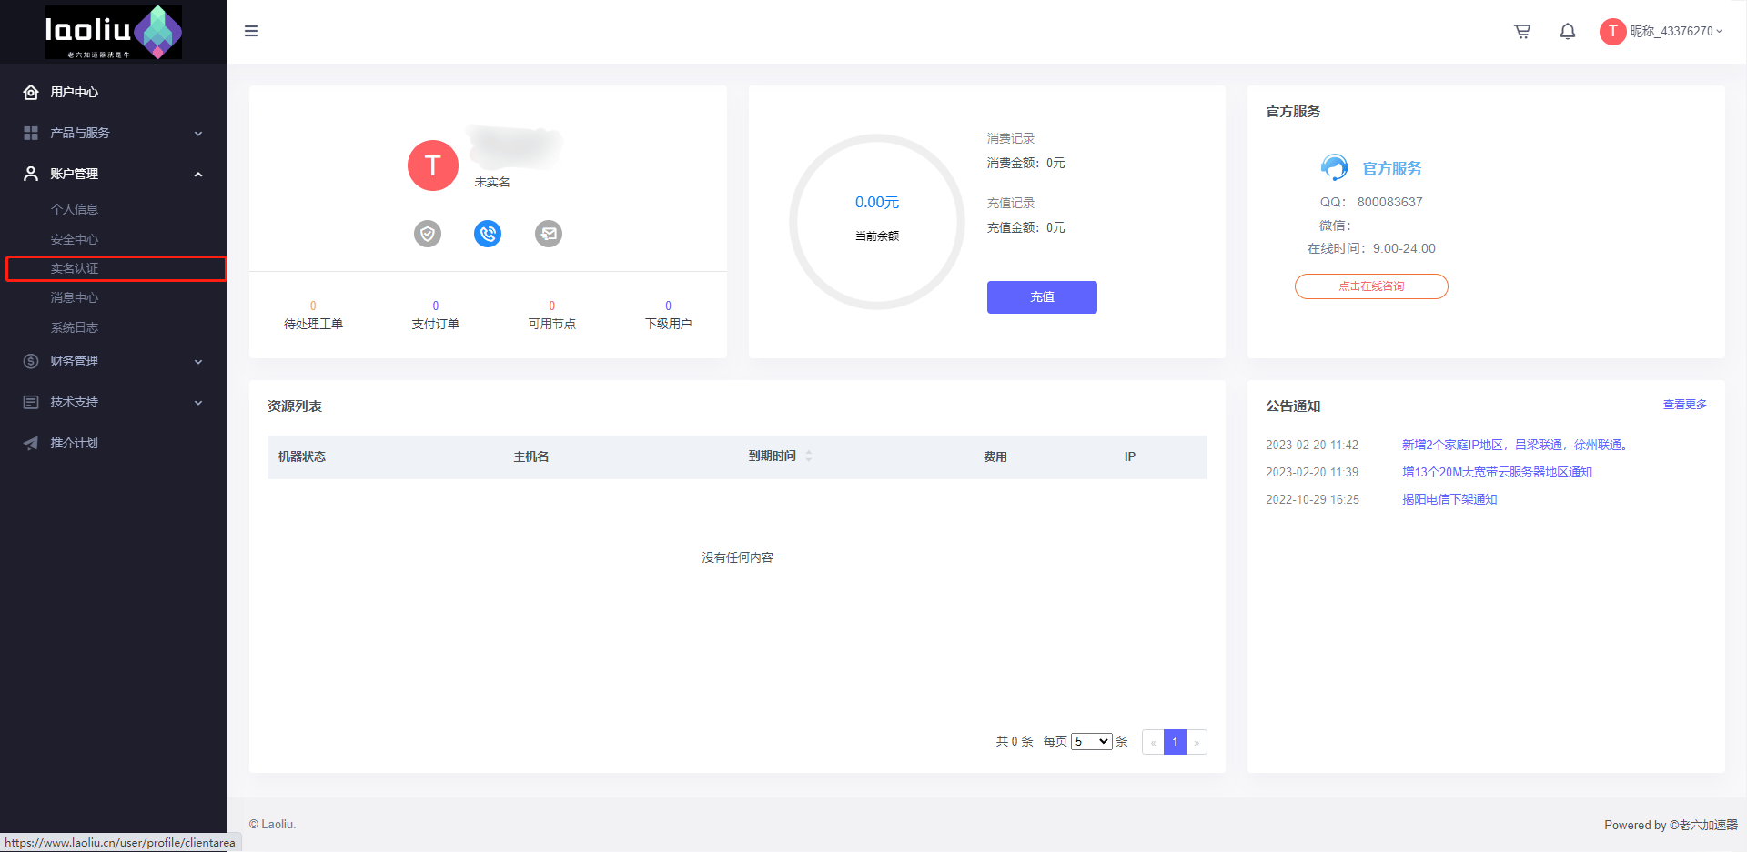The width and height of the screenshot is (1747, 852).
Task: Click the blue phone binding icon
Action: [x=488, y=234]
